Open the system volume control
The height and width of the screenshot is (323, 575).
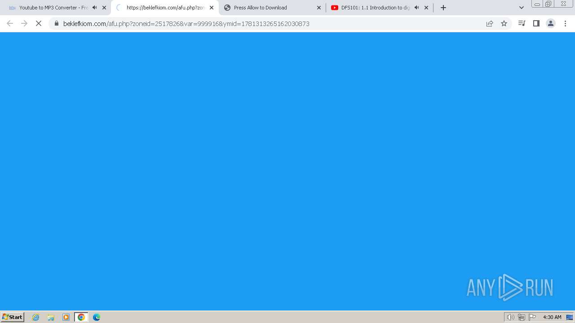pos(510,317)
